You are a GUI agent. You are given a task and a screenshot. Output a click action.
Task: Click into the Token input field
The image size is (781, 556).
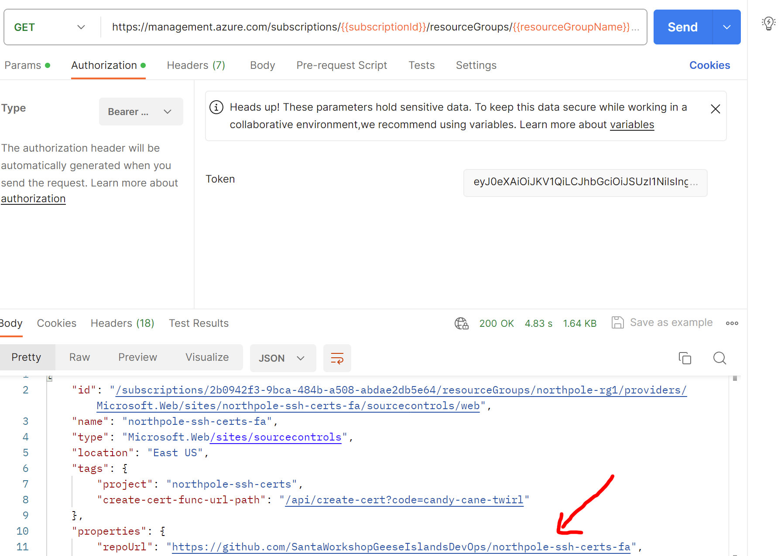[x=585, y=182]
